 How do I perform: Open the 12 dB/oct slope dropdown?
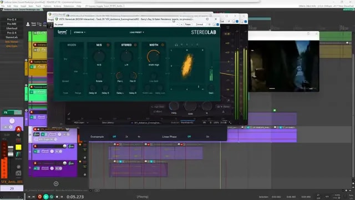pyautogui.click(x=158, y=112)
